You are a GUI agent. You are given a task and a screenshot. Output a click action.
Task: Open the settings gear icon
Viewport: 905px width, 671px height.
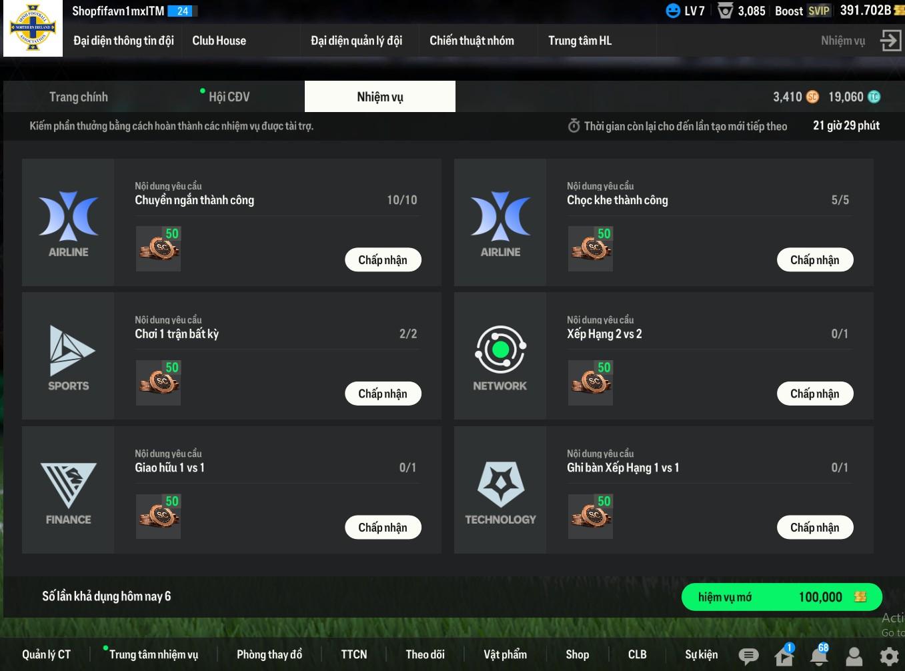click(x=889, y=656)
